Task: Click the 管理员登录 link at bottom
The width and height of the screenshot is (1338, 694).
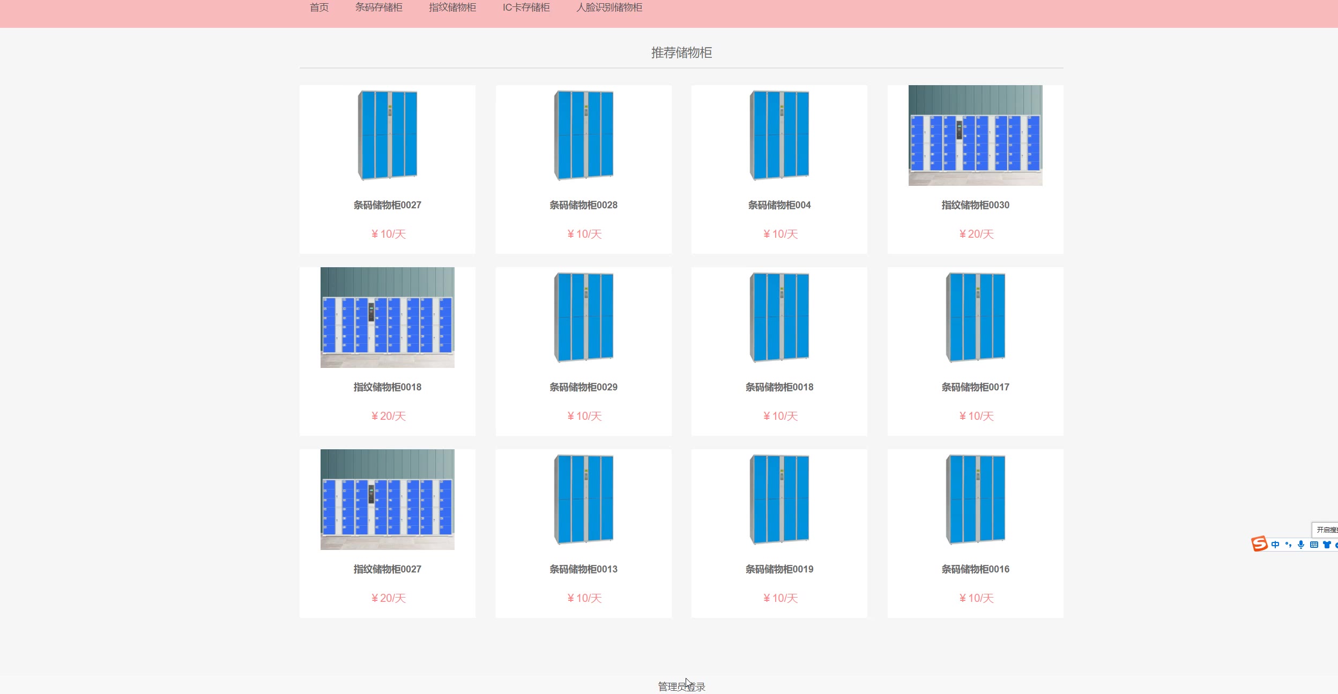Action: [681, 687]
